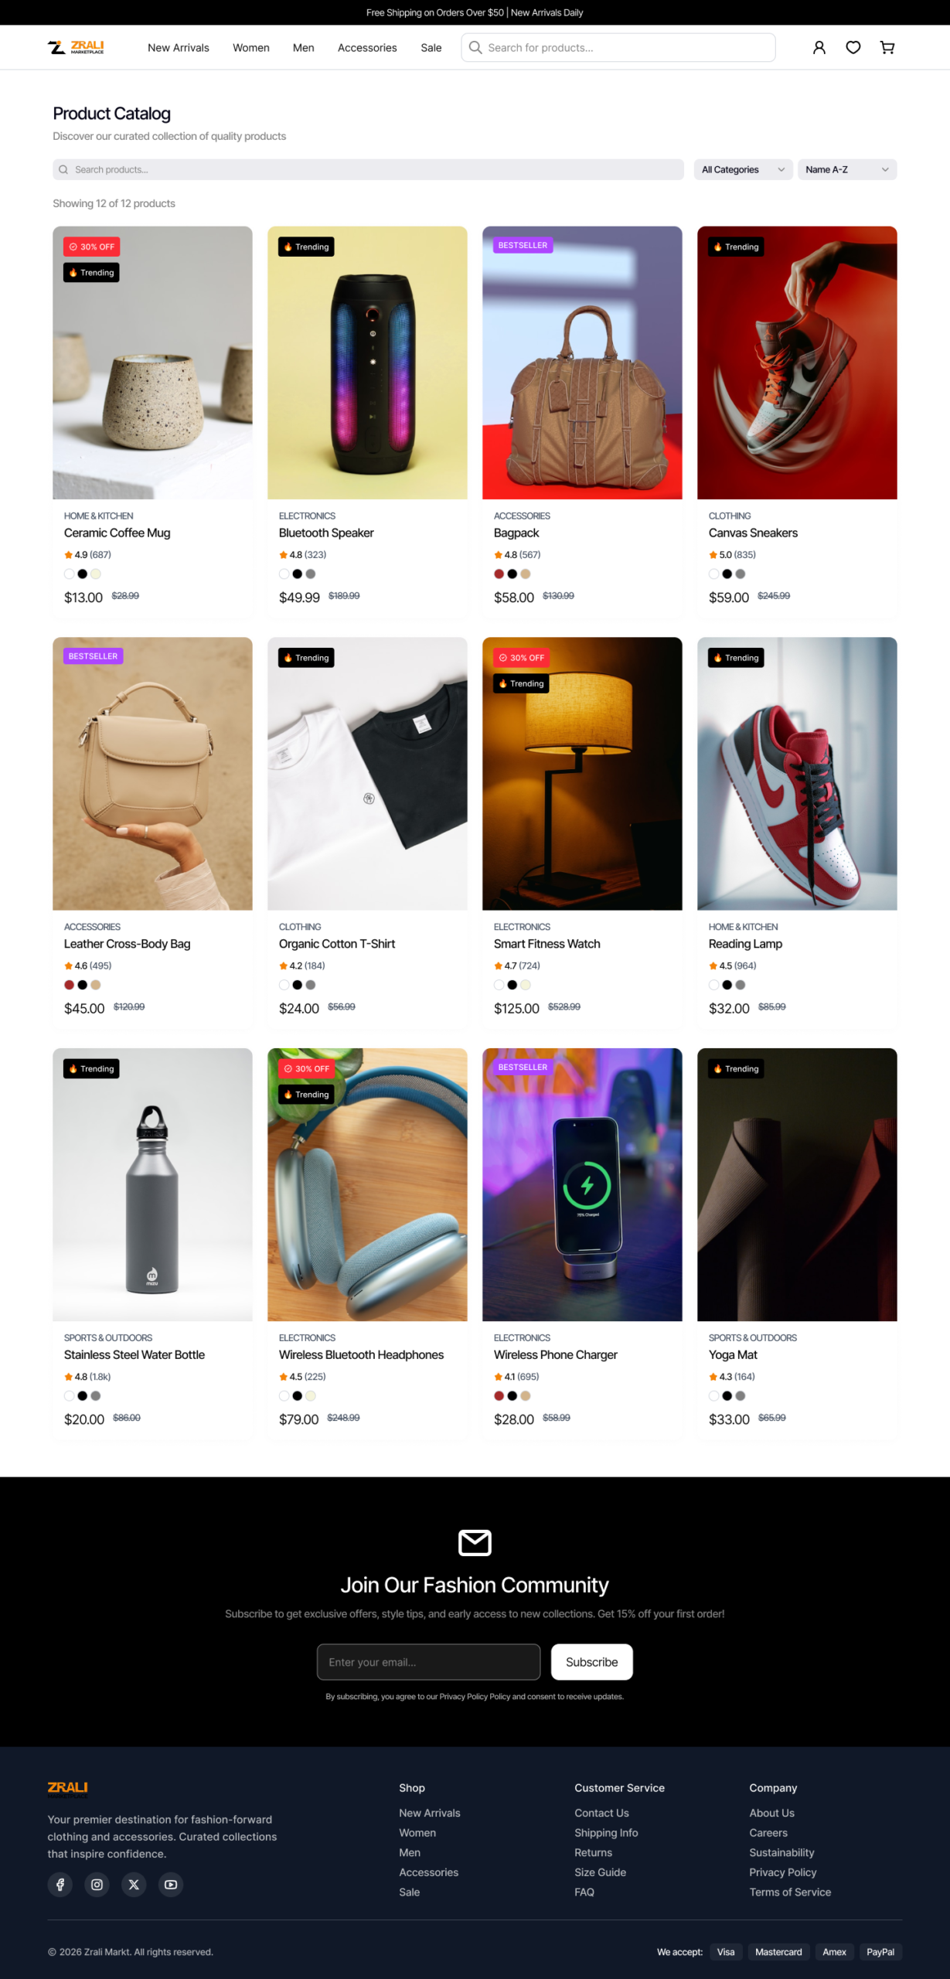
Task: Select the red color swatch for Bagpack
Action: tap(499, 574)
